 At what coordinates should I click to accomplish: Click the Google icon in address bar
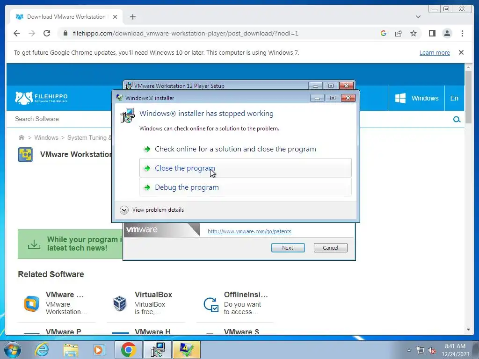click(x=384, y=33)
